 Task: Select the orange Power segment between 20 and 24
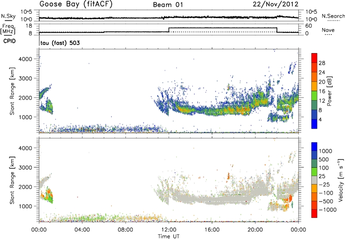coord(314,77)
